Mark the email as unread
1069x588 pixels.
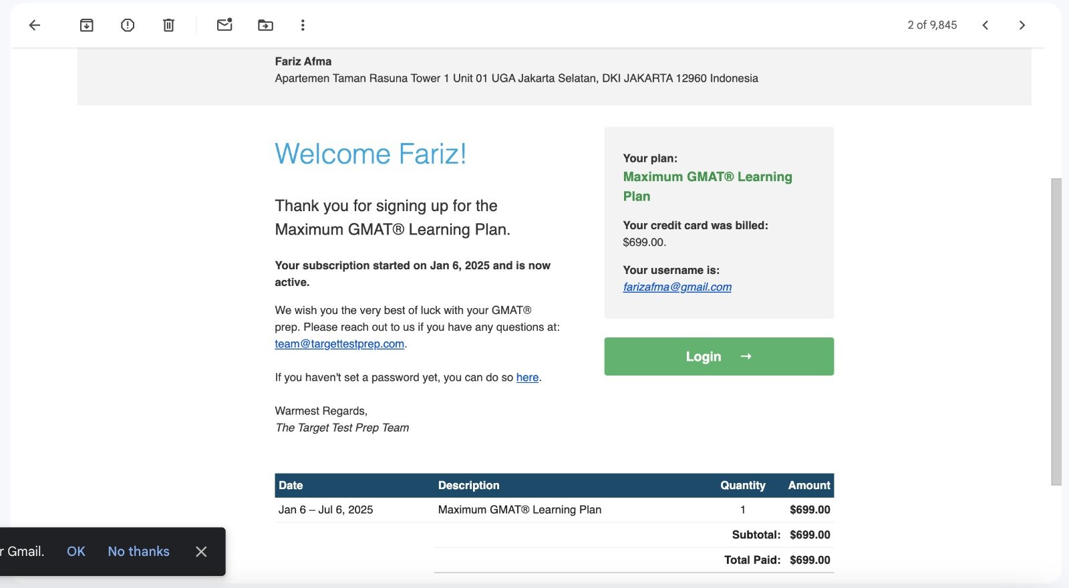224,25
